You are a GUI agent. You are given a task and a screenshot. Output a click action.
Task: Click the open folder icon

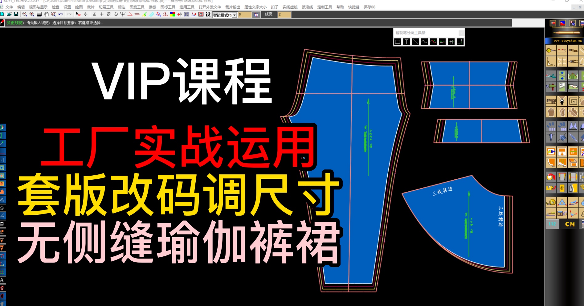(9, 14)
